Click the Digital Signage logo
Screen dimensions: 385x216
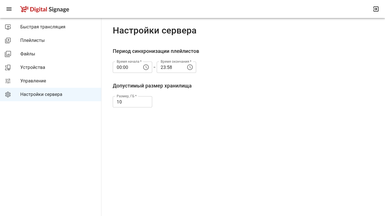click(45, 9)
